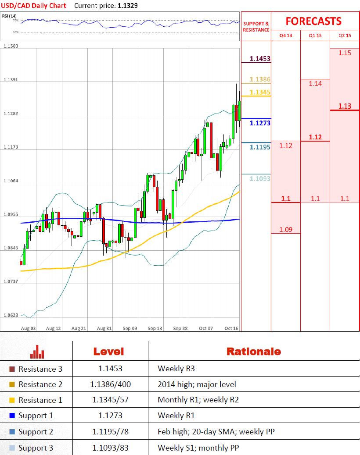Viewport: 360px width, 455px height.
Task: Click the 1.1500 price axis label
Action: point(11,46)
